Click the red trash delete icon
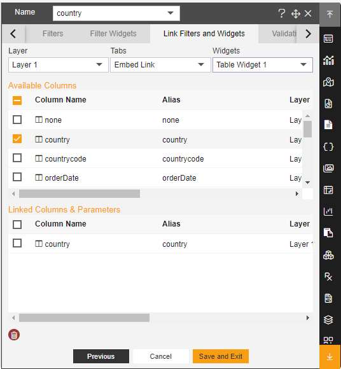341x369 pixels. coord(14,335)
